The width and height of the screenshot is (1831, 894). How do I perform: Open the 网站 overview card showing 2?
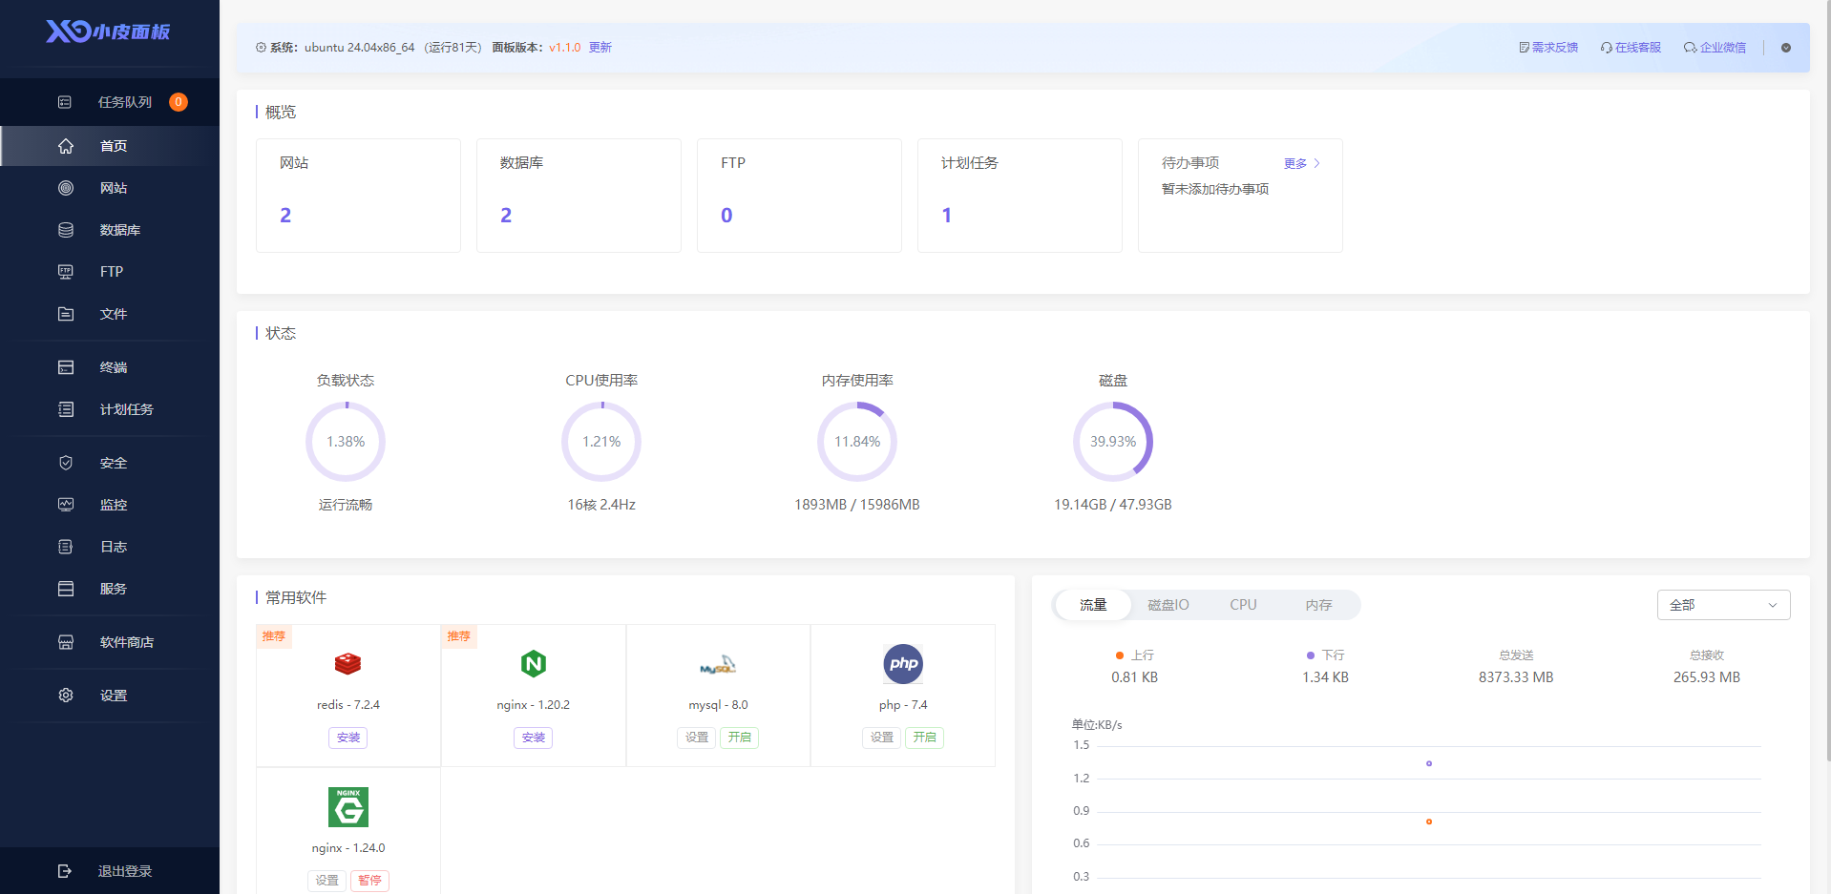tap(358, 196)
